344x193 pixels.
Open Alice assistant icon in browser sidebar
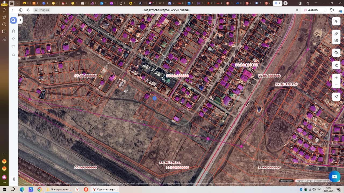click(x=4, y=177)
